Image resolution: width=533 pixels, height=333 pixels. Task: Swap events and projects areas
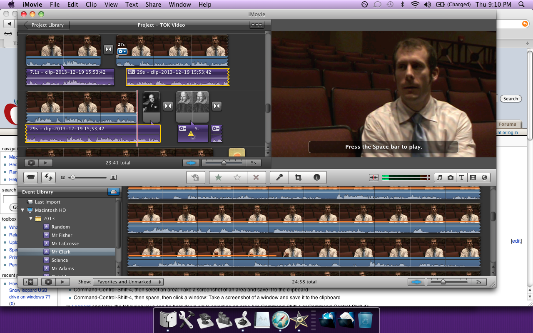pos(48,177)
